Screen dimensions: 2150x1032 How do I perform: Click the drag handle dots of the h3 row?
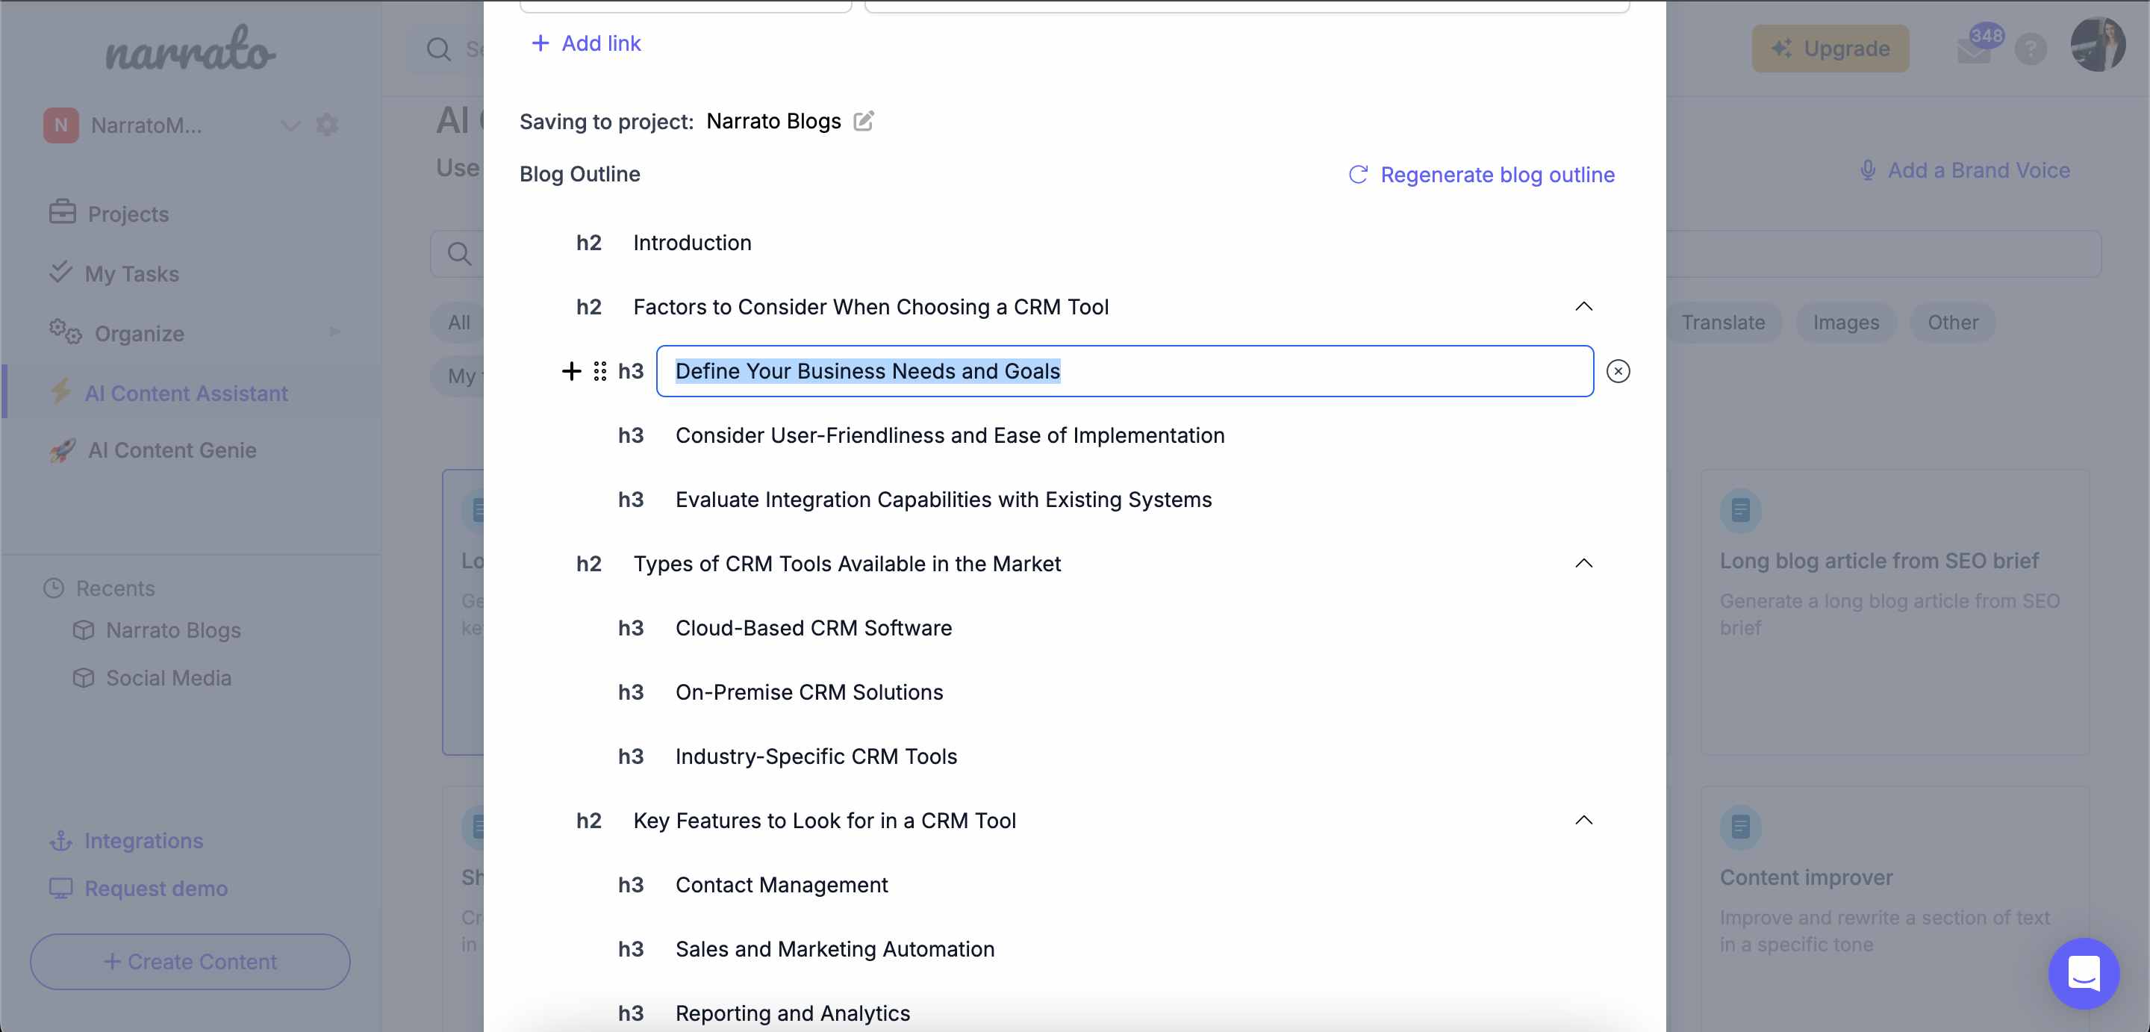(600, 370)
